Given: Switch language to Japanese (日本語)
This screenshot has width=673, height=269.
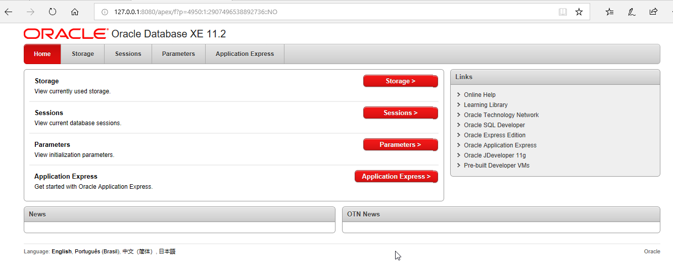Looking at the screenshot, I should [167, 251].
